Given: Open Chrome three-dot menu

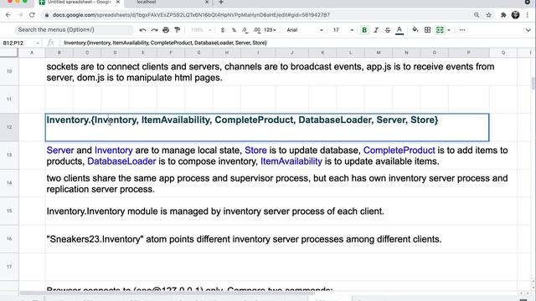Looking at the screenshot, I should [x=528, y=15].
